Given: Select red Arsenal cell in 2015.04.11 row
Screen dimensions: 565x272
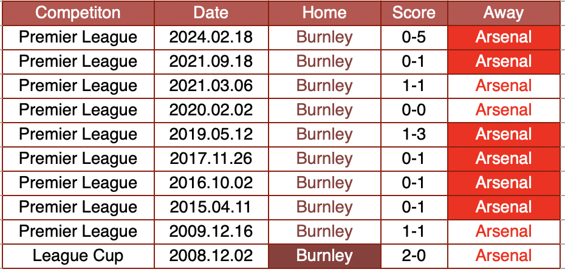Looking at the screenshot, I should (x=504, y=207).
